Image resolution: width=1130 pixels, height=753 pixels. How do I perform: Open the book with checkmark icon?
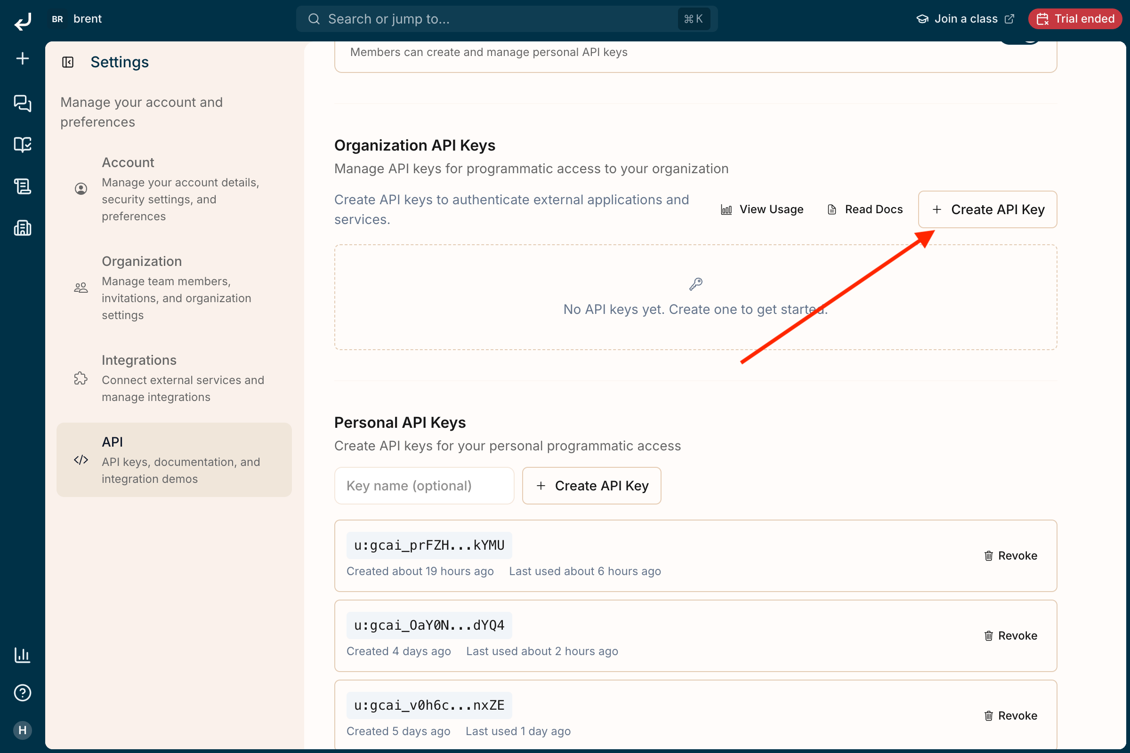click(23, 144)
